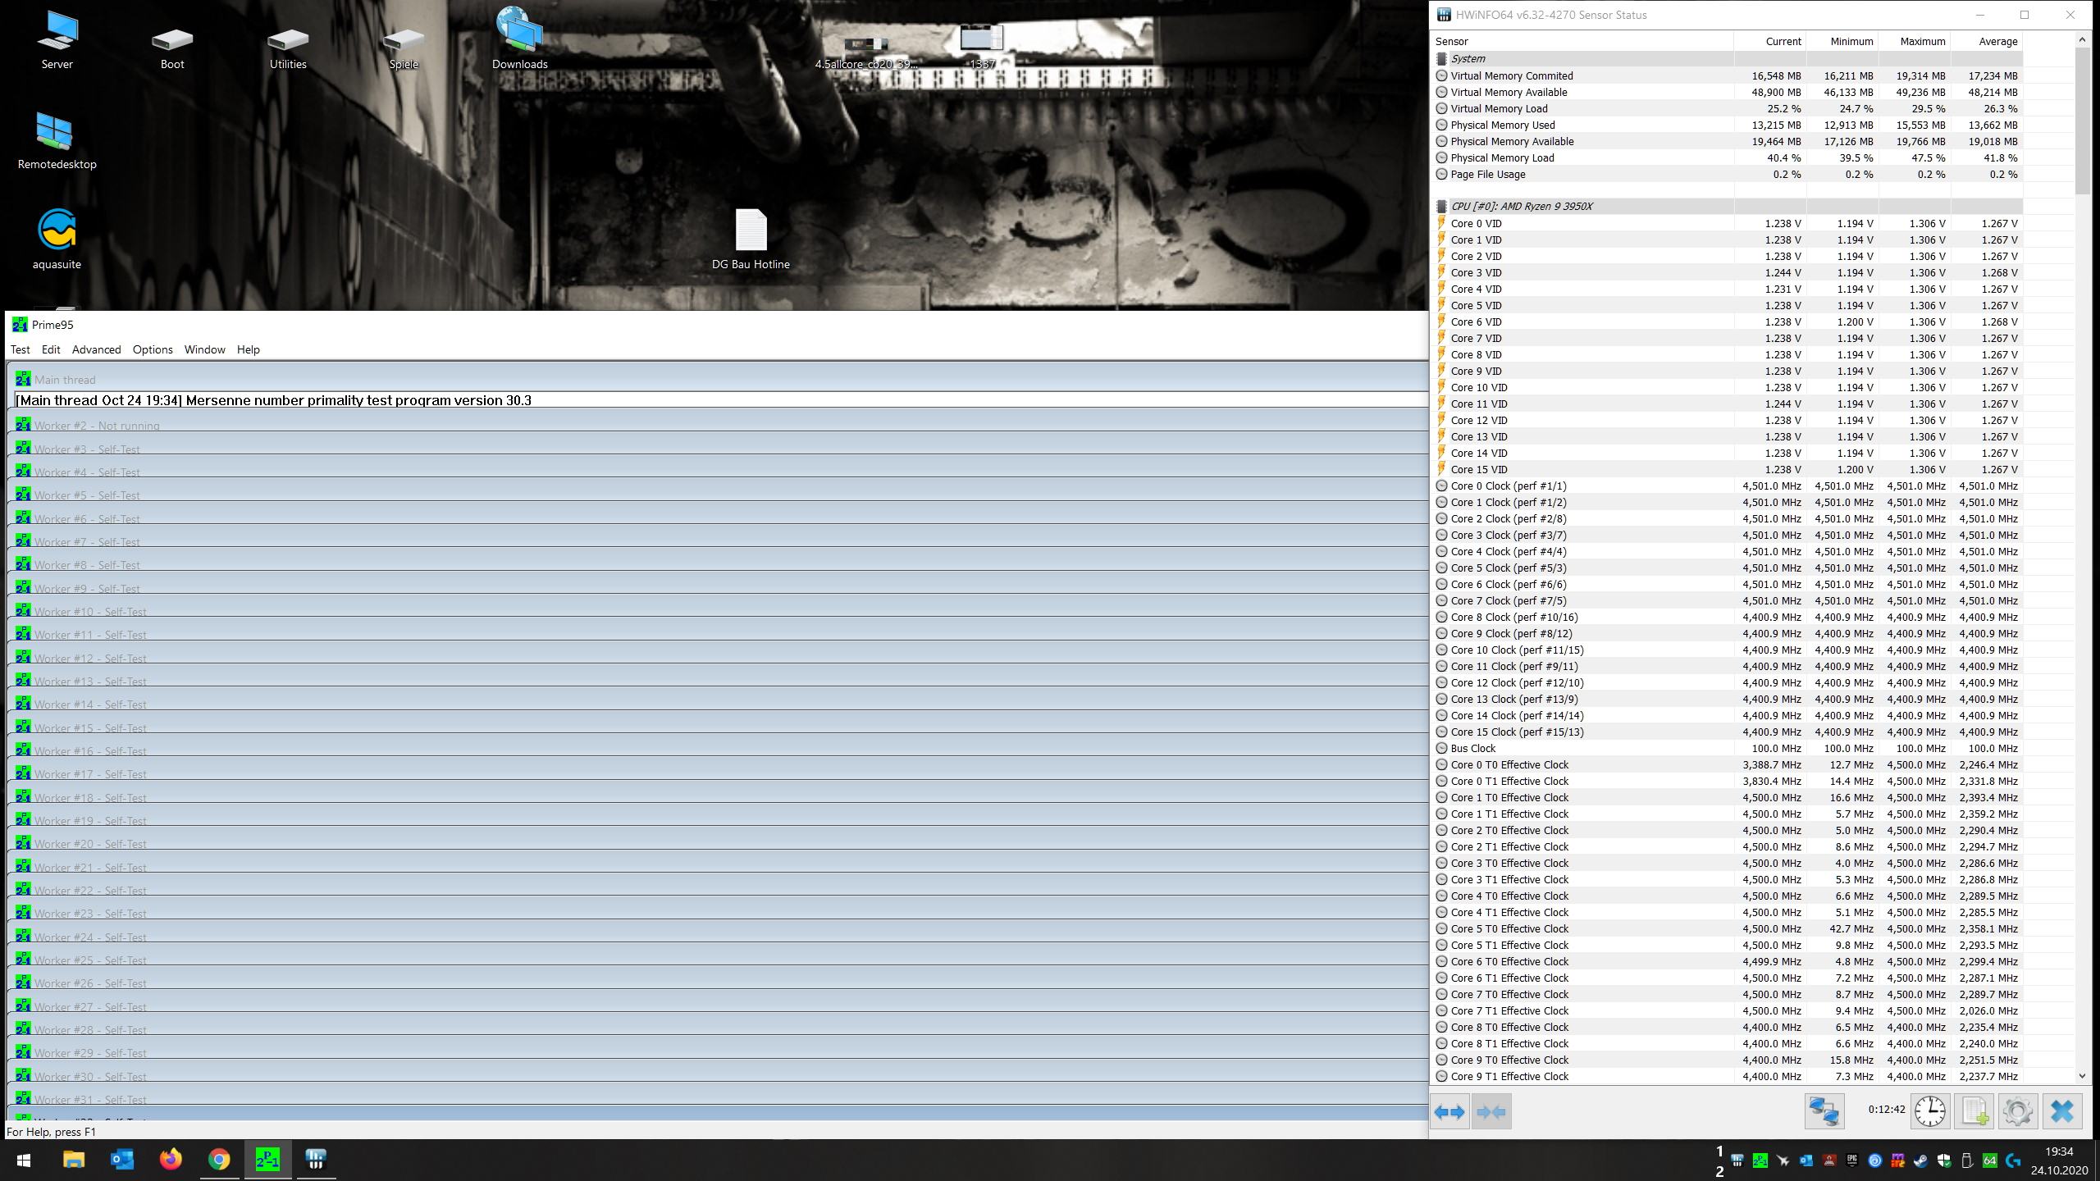The image size is (2100, 1181).
Task: Click Windows Security shield tray icon
Action: [x=1943, y=1160]
